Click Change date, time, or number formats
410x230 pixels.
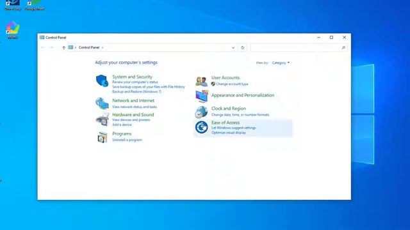(x=240, y=115)
